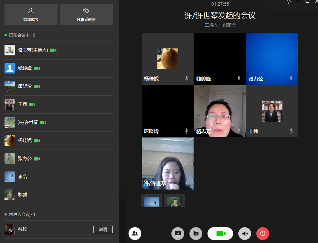Click the mic icon on 杨佳妮's video tile

[x=186, y=79]
